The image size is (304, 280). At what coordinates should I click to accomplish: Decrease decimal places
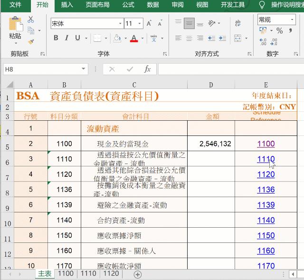[274, 41]
